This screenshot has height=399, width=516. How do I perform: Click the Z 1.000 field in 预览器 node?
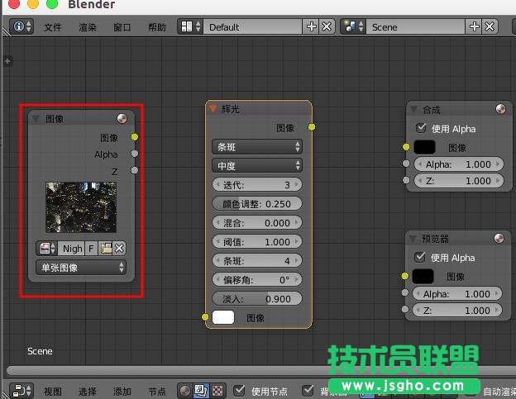pyautogui.click(x=457, y=311)
